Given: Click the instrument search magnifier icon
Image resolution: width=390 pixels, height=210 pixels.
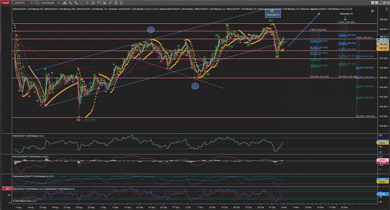Looking at the screenshot, I should (x=37, y=3).
